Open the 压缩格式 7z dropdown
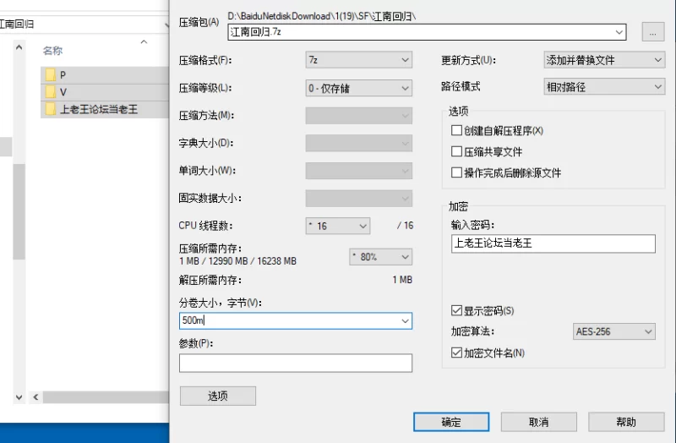 coord(358,60)
